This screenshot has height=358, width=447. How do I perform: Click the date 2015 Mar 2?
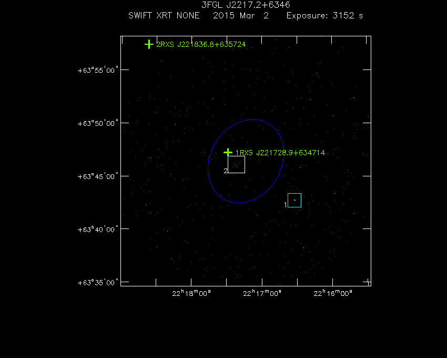[x=241, y=15]
